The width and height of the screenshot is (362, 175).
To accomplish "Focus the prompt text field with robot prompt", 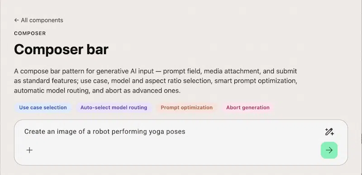I will pyautogui.click(x=172, y=132).
